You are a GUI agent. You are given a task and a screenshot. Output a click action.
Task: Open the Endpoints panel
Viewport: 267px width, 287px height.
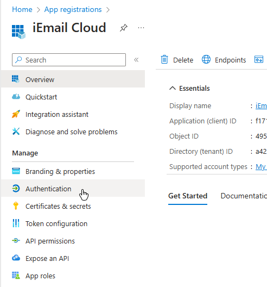[x=224, y=60]
